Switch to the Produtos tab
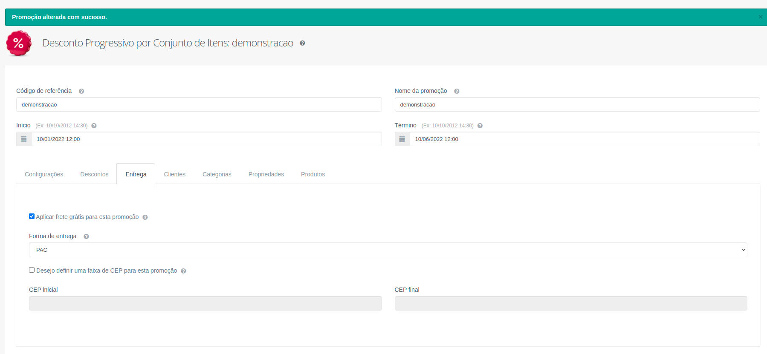Viewport: 767px width, 354px height. 313,174
